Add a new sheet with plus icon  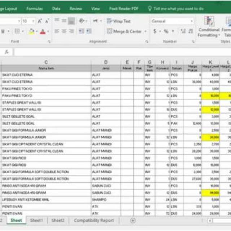tap(133, 221)
